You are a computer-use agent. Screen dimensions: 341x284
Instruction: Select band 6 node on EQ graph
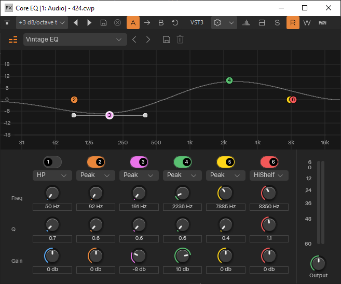point(293,100)
